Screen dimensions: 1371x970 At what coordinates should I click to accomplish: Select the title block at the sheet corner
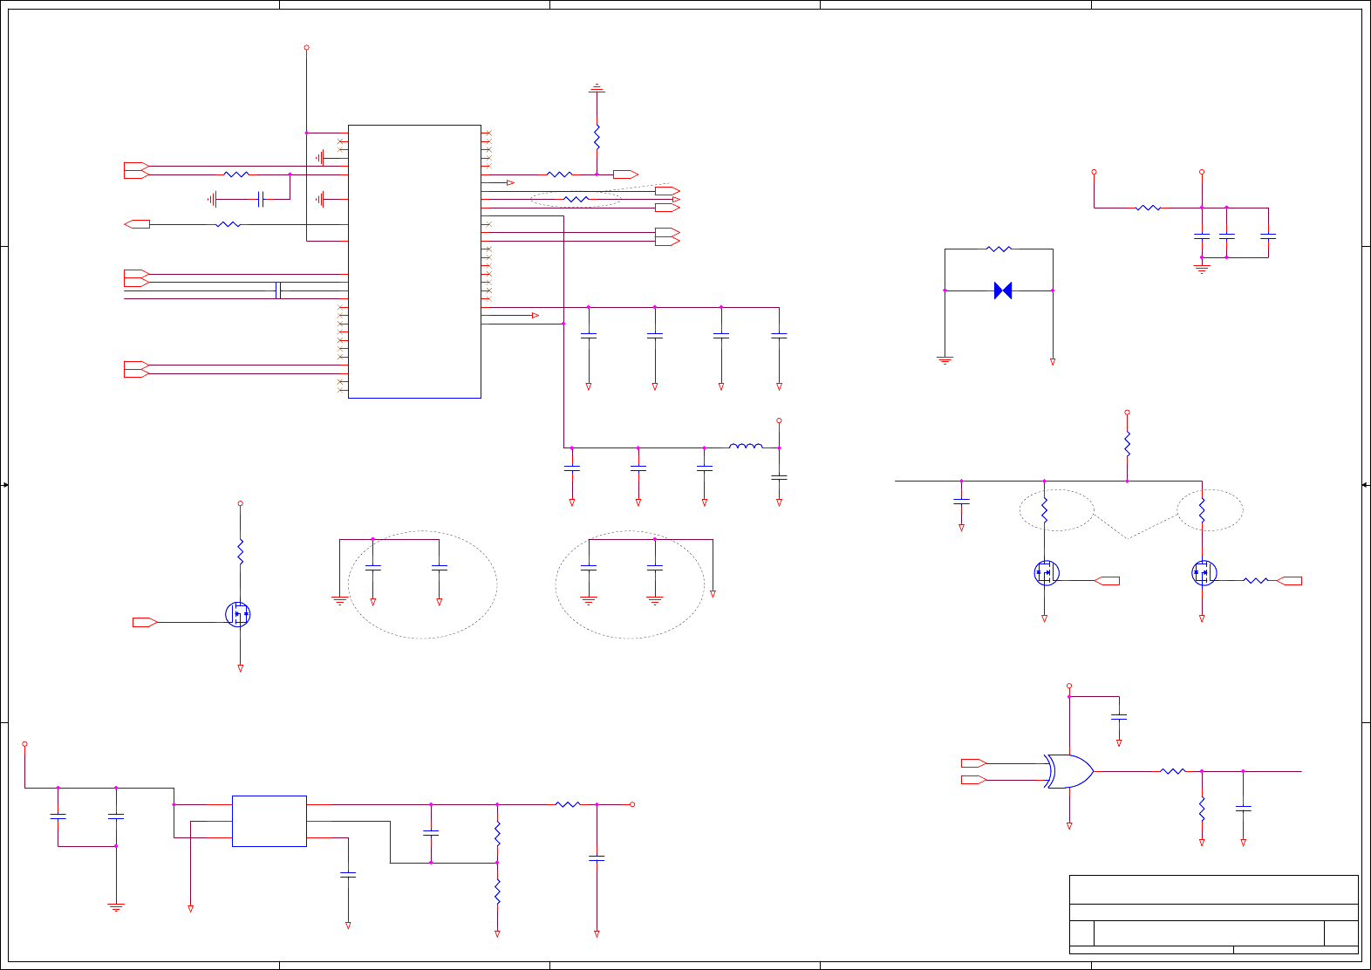click(1214, 914)
